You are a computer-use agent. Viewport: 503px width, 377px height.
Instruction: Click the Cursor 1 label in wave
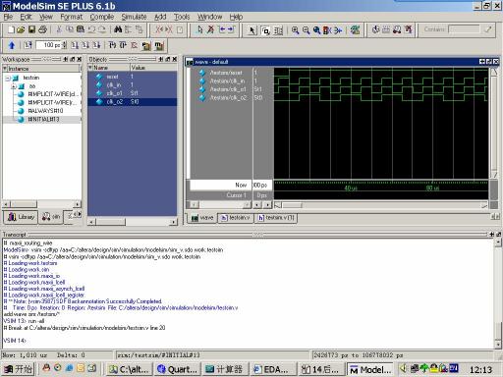tap(236, 195)
